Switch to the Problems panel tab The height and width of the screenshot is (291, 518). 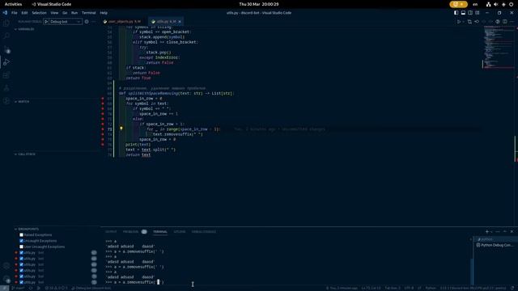(130, 232)
